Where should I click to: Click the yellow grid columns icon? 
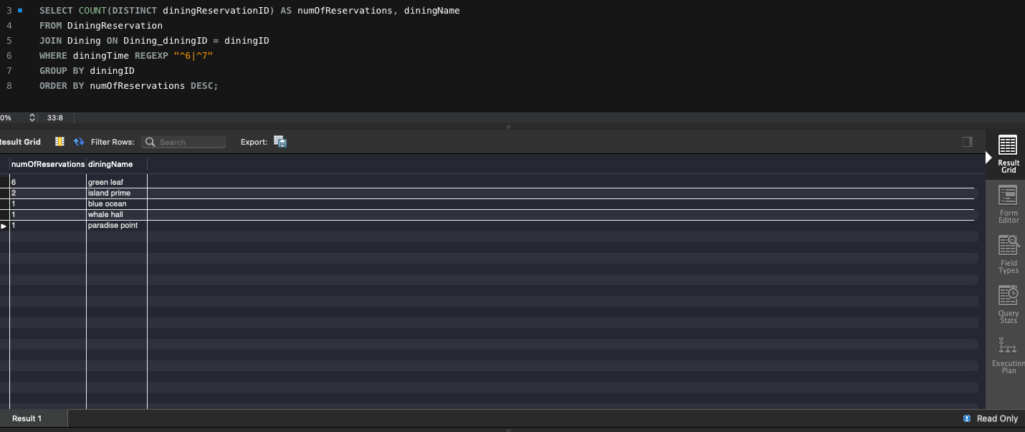[59, 142]
